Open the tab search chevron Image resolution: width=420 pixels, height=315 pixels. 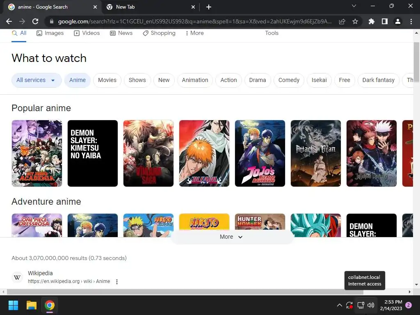tap(354, 6)
